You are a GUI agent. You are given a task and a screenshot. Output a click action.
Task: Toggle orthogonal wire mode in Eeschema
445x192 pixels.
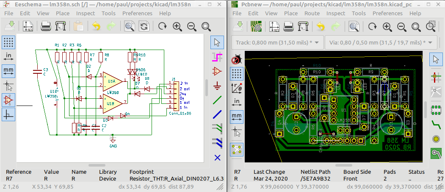tap(8, 114)
